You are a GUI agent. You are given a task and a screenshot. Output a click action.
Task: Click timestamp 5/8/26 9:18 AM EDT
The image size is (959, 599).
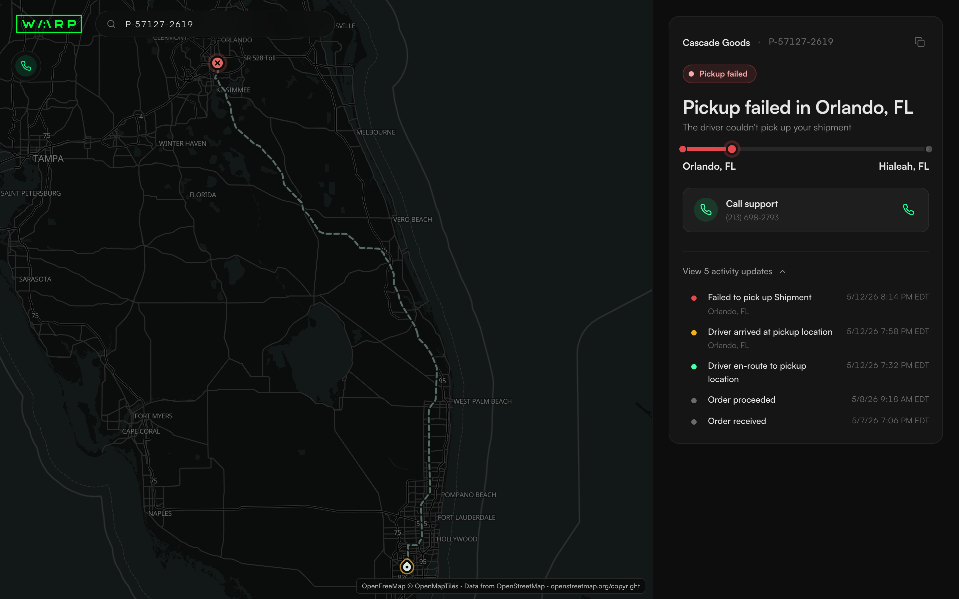[890, 399]
